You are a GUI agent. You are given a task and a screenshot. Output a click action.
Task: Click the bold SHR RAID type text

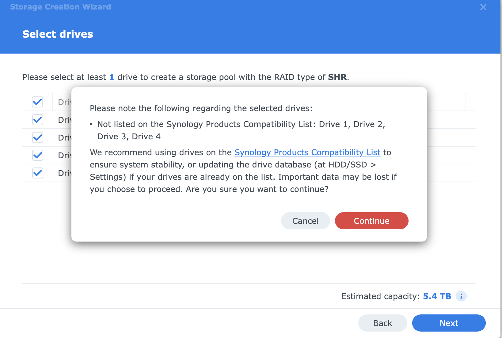click(337, 77)
